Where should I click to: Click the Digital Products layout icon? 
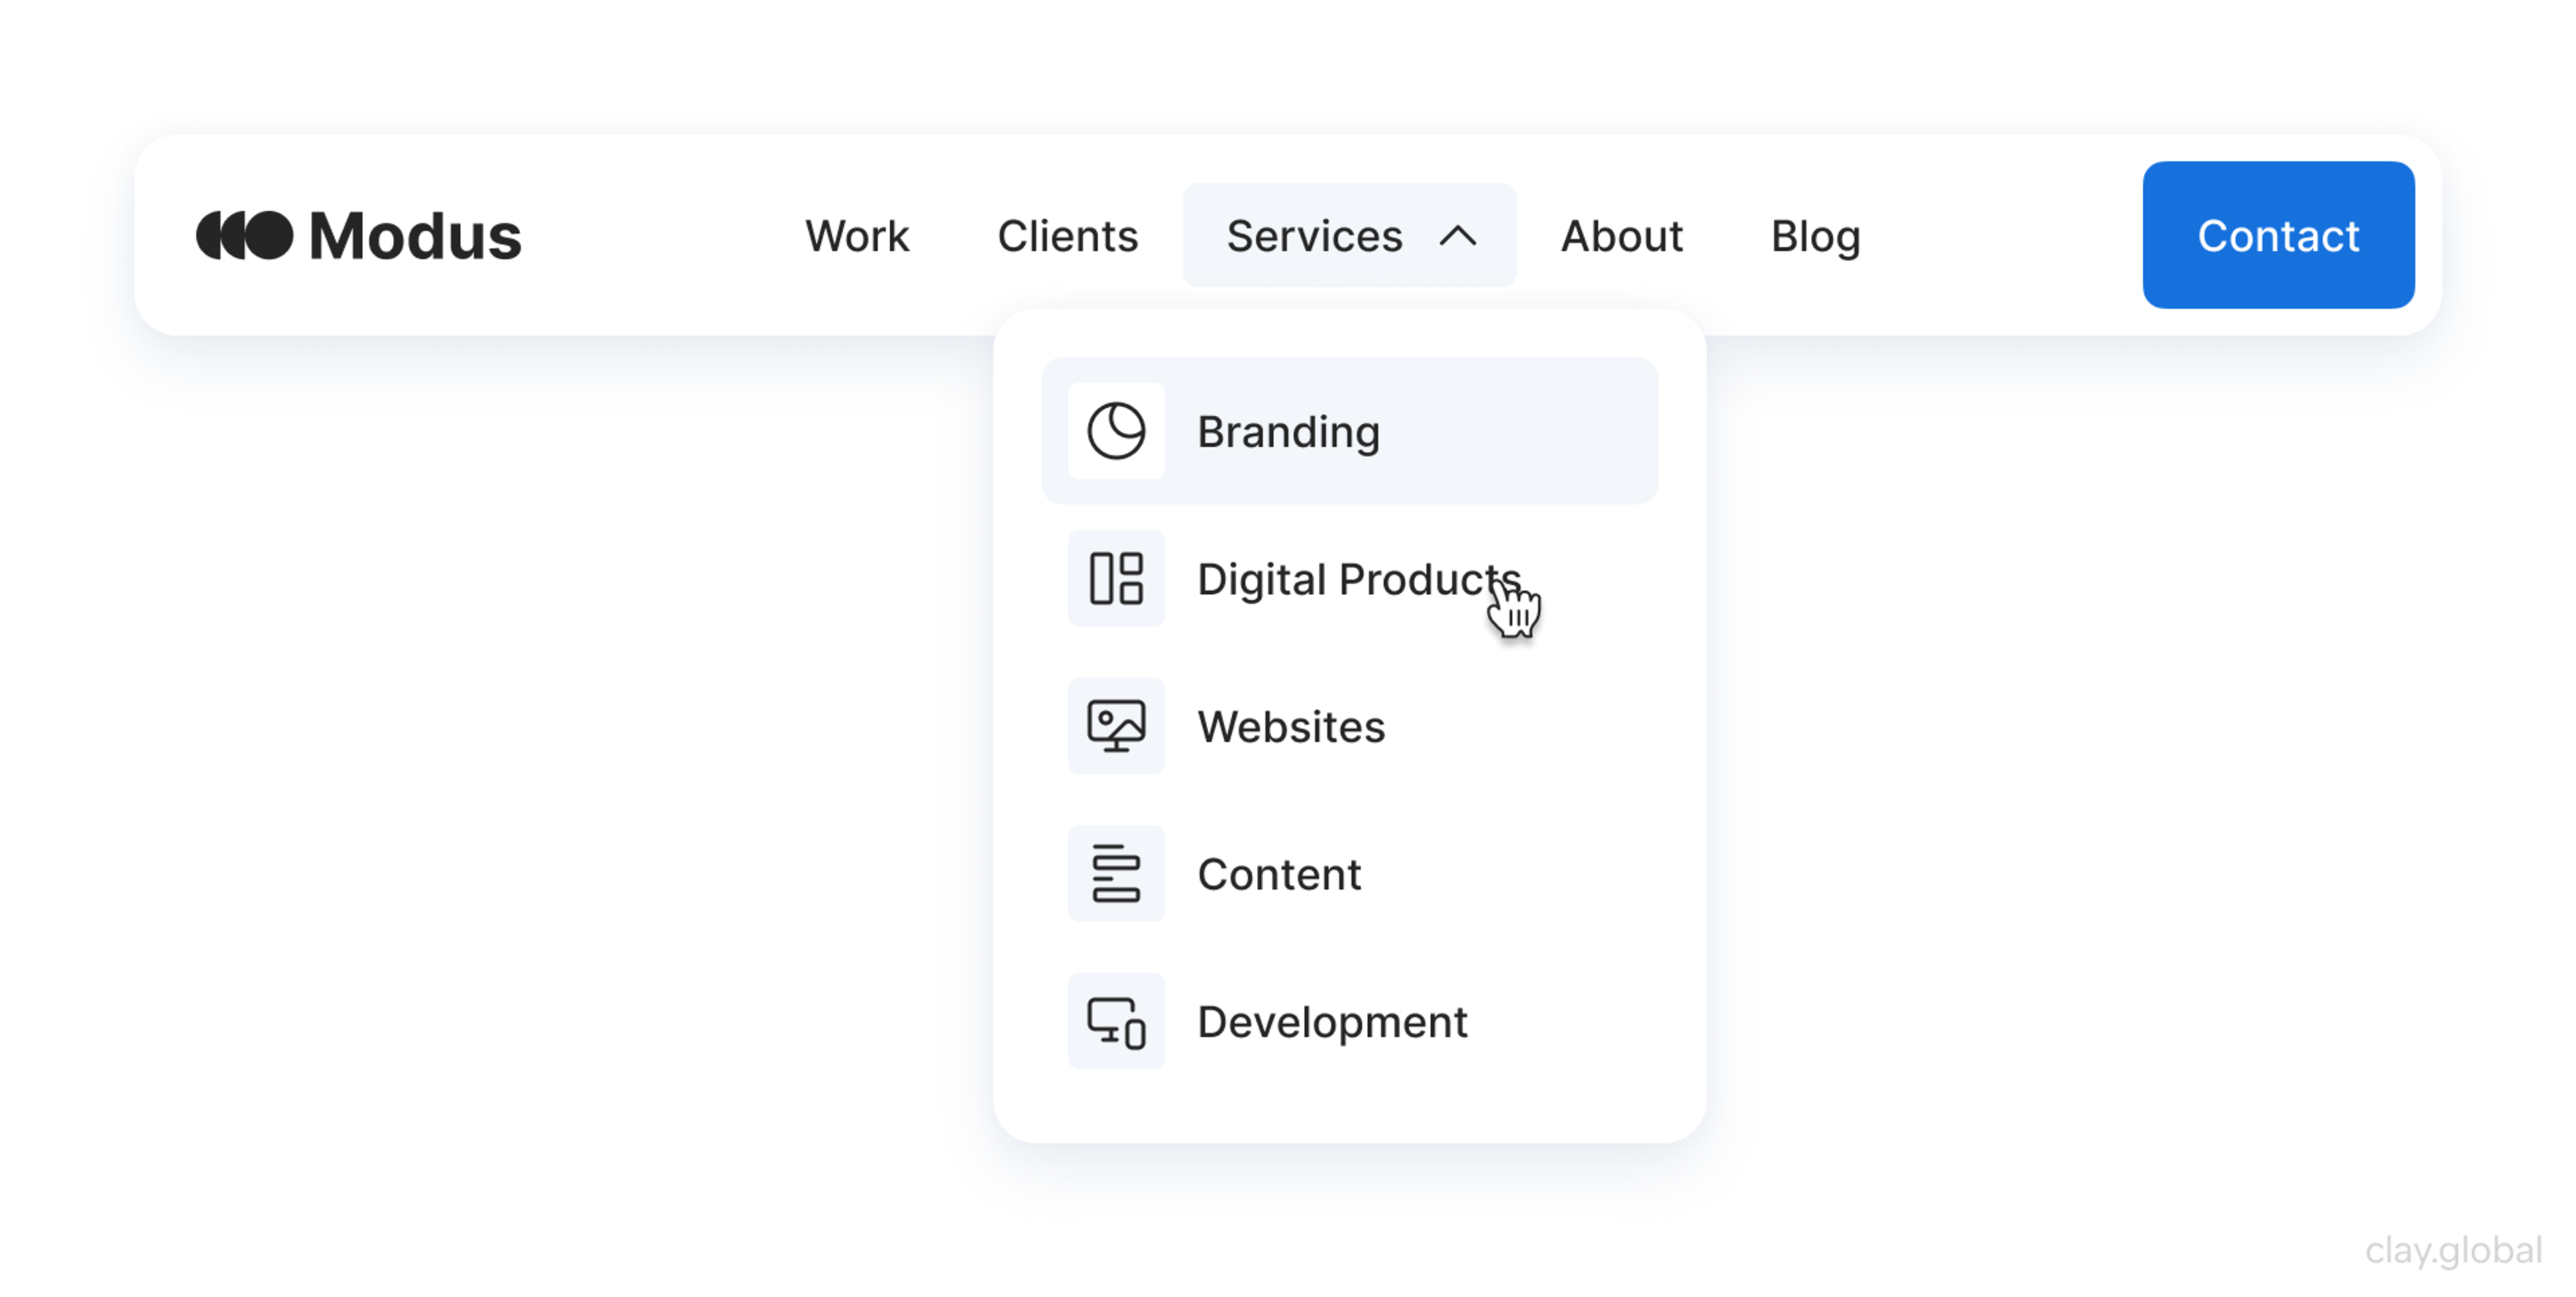1116,578
